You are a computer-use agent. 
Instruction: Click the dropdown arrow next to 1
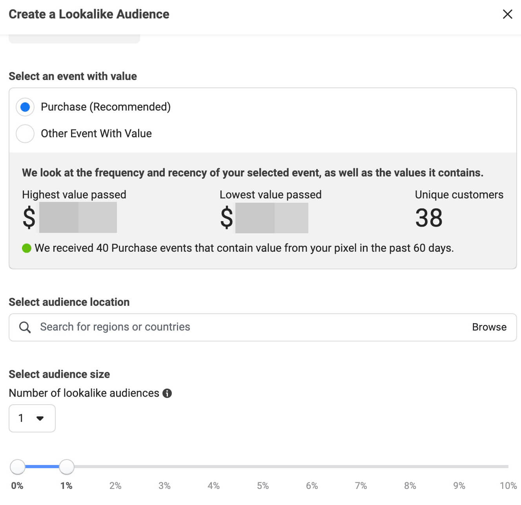40,418
